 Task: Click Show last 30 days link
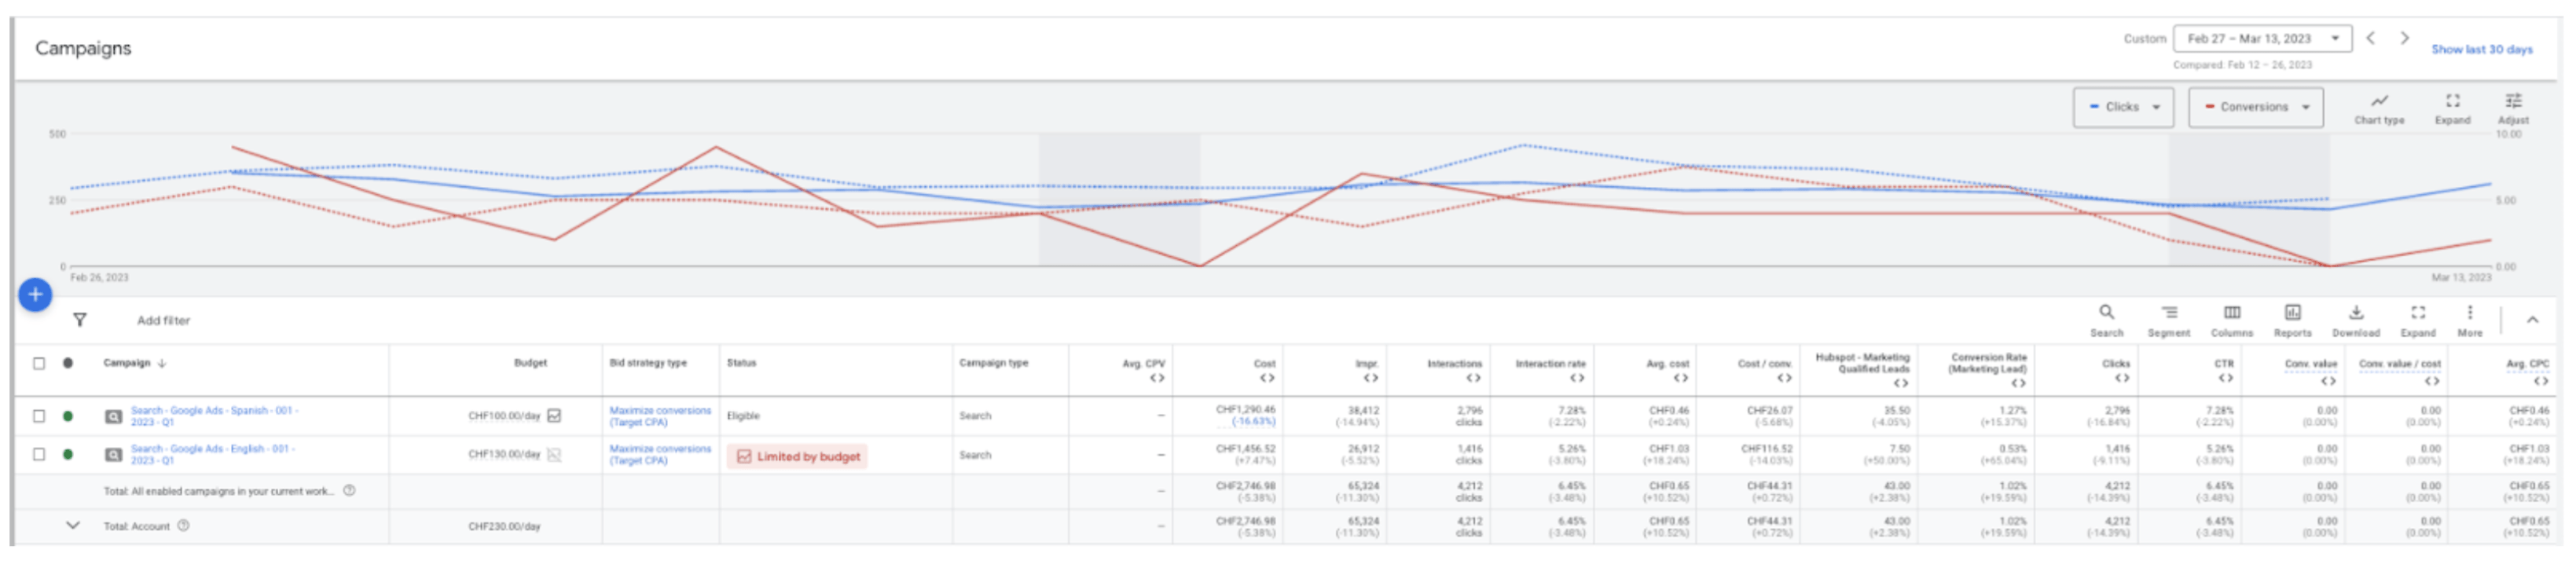(2481, 49)
